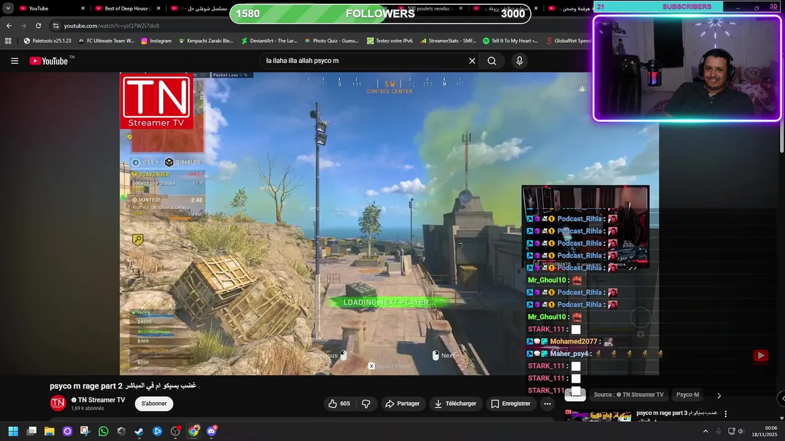
Task: Open the GlobalNet Speed bookmark
Action: pos(568,41)
